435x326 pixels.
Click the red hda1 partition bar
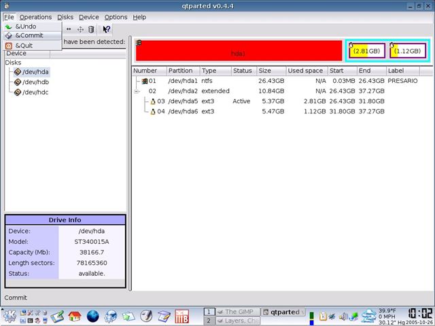coord(239,50)
